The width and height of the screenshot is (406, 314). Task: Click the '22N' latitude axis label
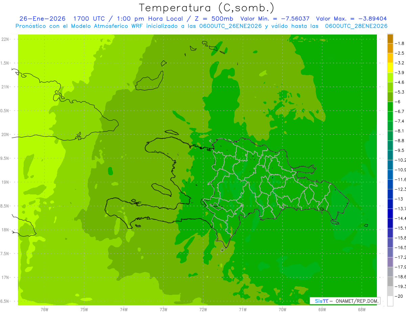point(5,39)
